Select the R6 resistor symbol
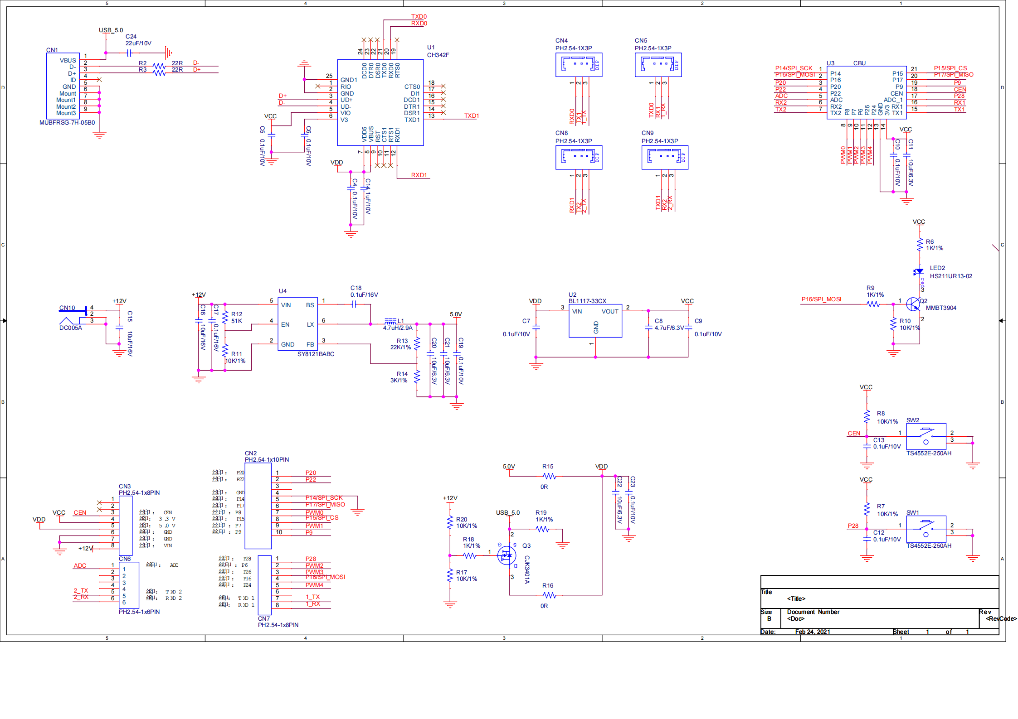 [x=919, y=245]
